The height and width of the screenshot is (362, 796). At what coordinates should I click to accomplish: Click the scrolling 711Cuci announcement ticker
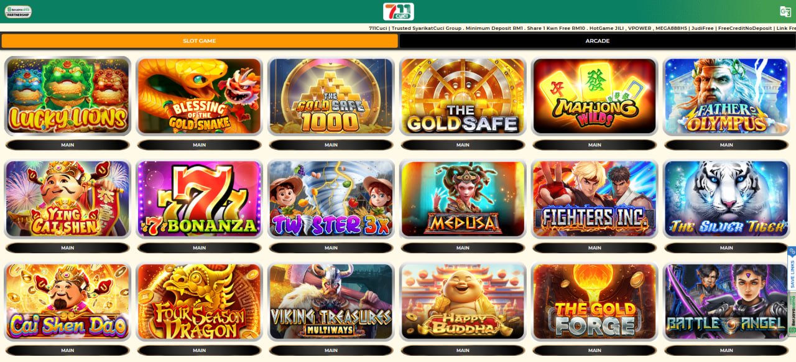tap(582, 28)
